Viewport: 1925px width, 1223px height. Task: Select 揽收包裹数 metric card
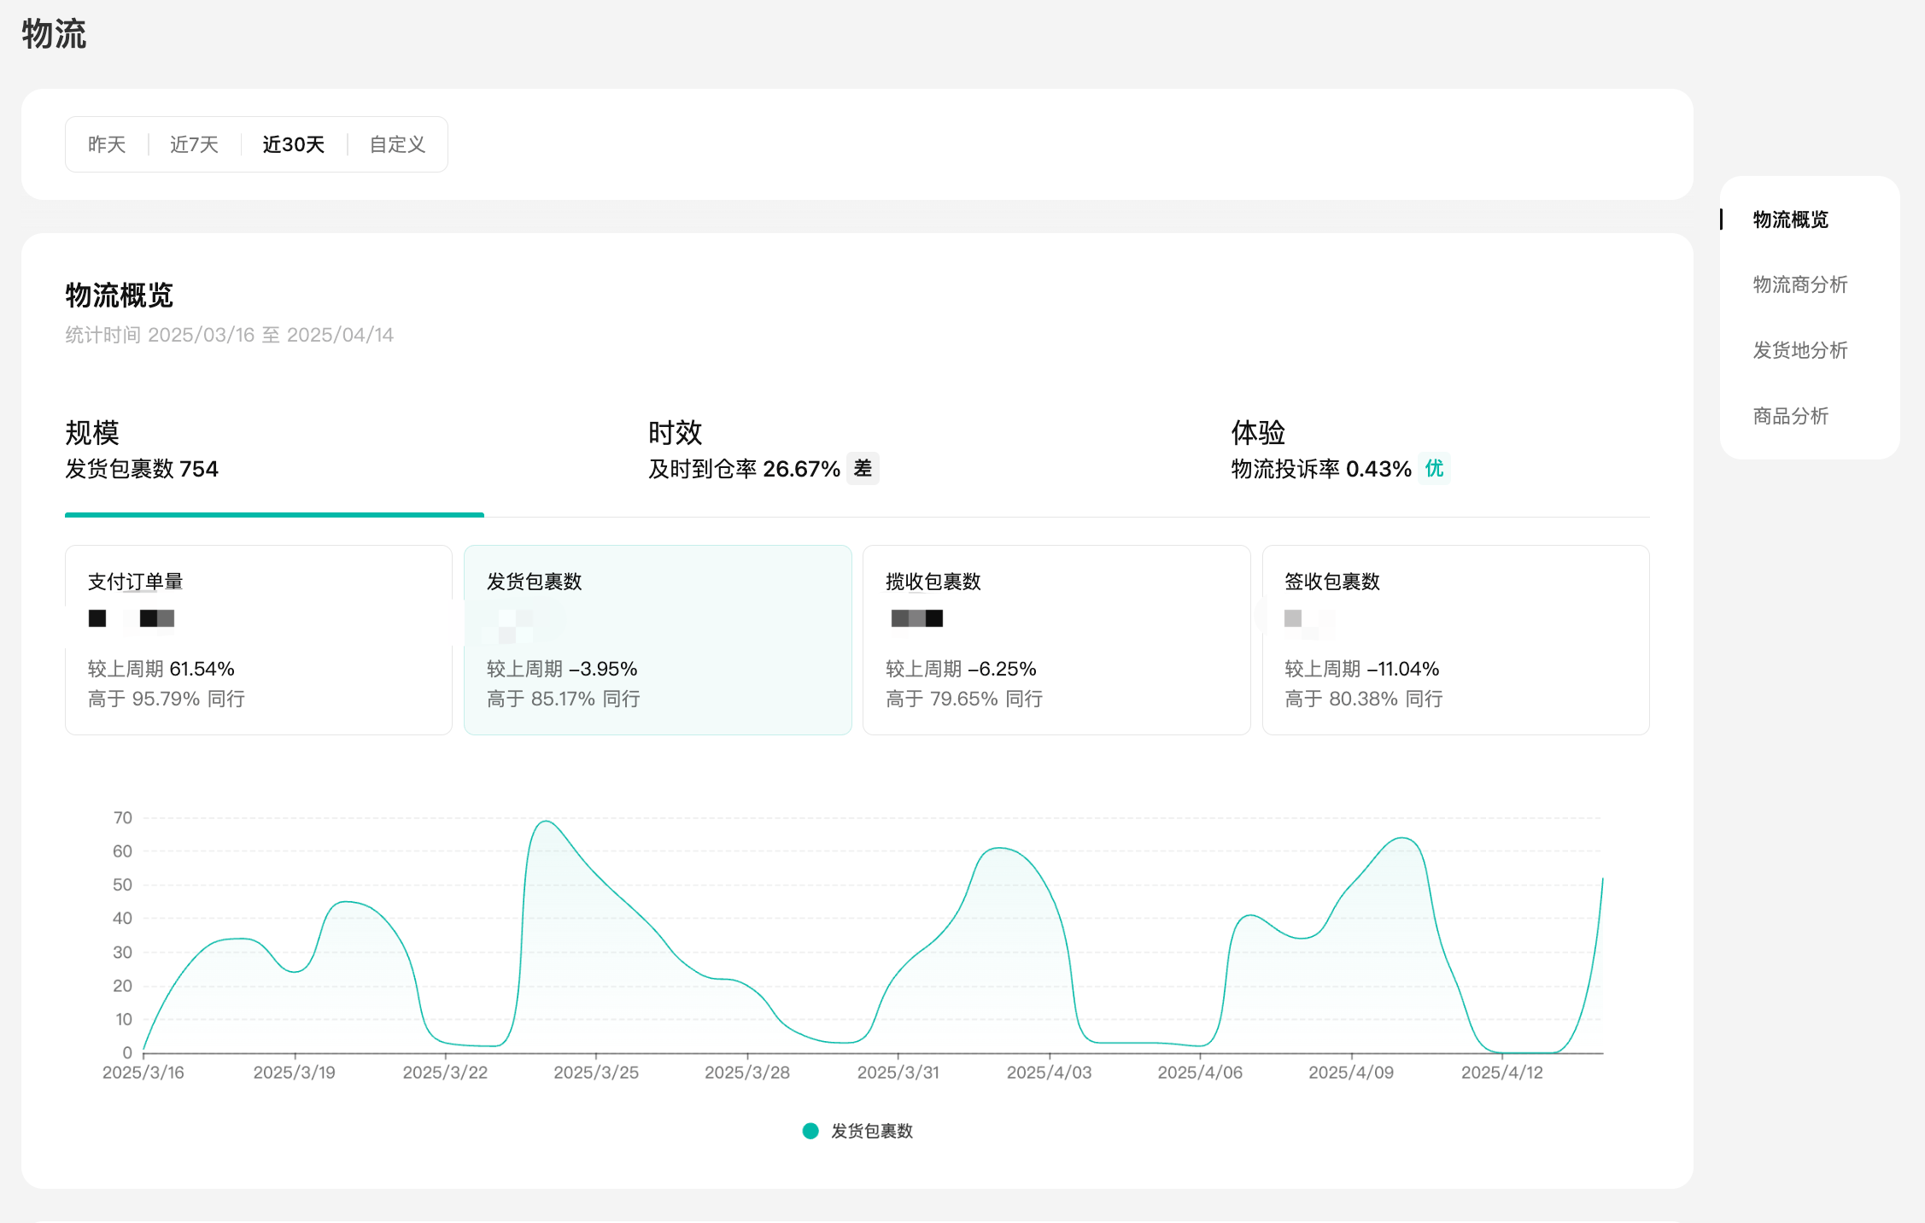[x=1056, y=640]
